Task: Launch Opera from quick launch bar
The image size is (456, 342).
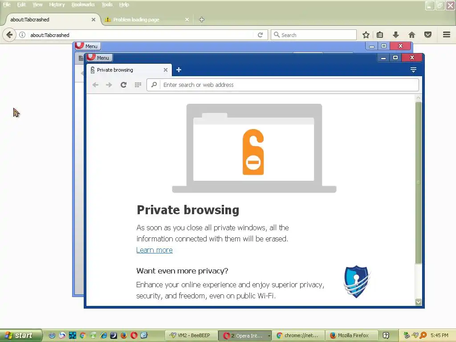Action: 134,335
